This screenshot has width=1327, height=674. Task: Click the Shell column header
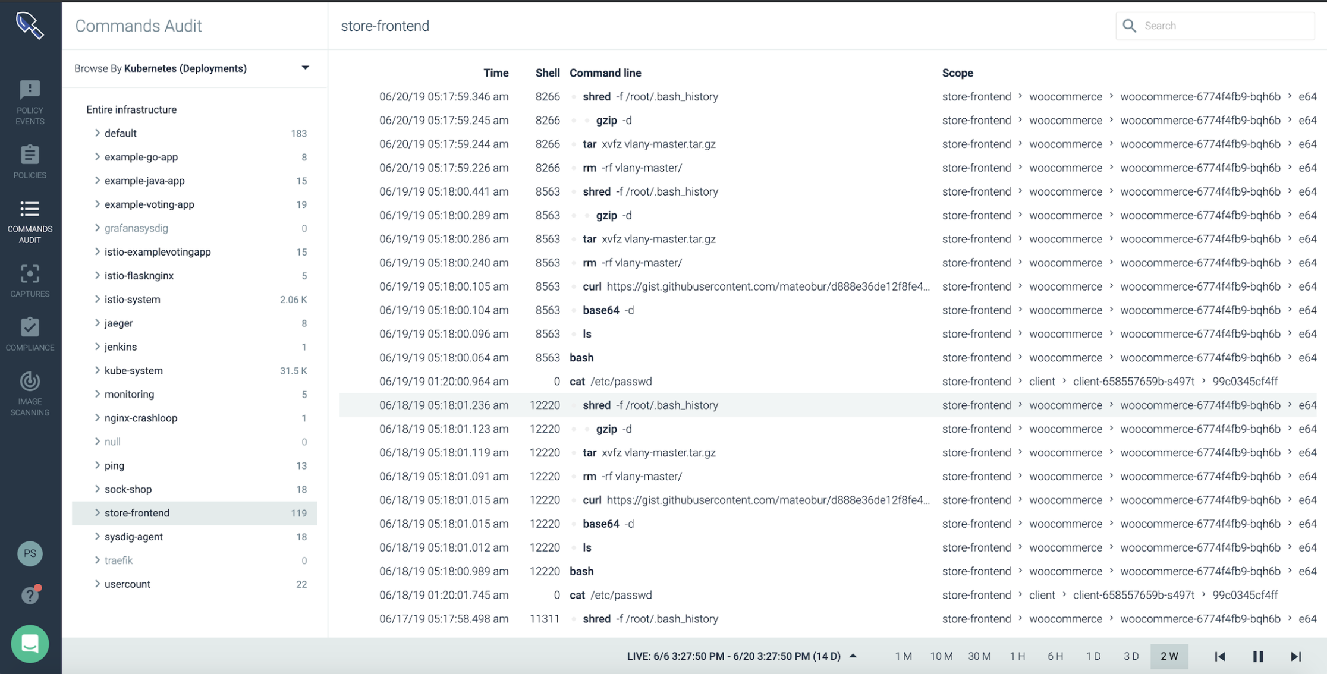point(547,73)
